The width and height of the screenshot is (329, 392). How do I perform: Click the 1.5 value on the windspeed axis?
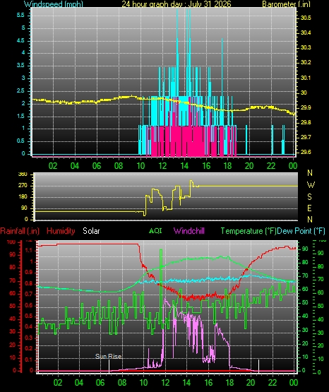pos(20,116)
